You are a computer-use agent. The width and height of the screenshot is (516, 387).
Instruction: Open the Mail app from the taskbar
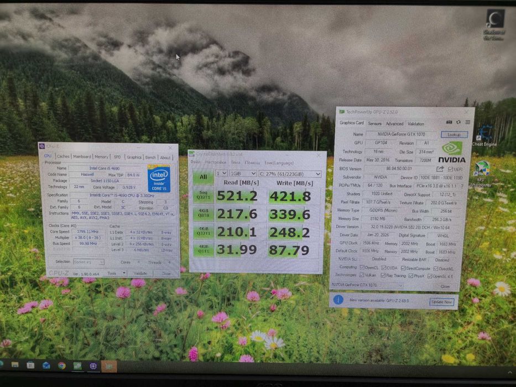coord(46,365)
